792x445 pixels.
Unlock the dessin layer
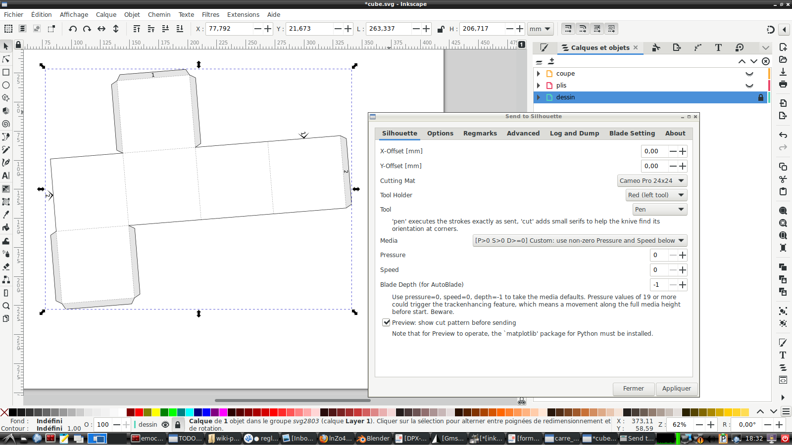pos(761,97)
